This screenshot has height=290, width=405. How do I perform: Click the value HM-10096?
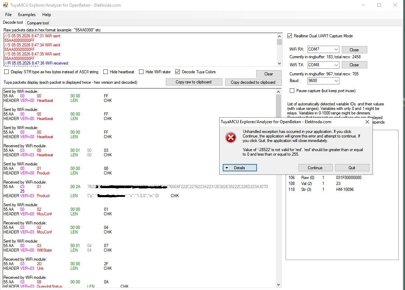coord(345,189)
